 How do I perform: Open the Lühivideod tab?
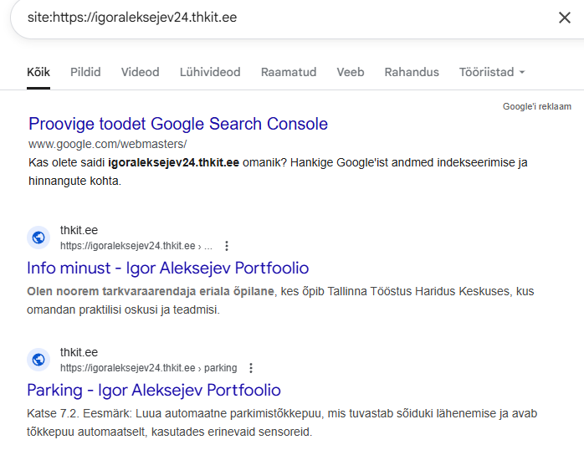point(210,72)
